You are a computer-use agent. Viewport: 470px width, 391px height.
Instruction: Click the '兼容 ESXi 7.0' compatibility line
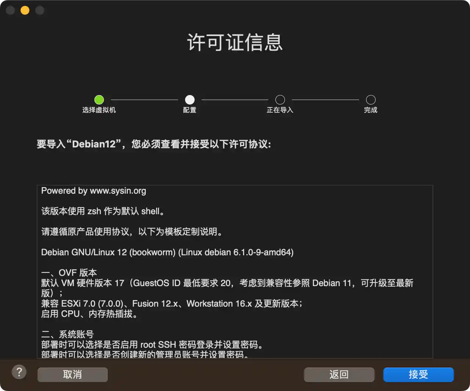click(x=172, y=304)
